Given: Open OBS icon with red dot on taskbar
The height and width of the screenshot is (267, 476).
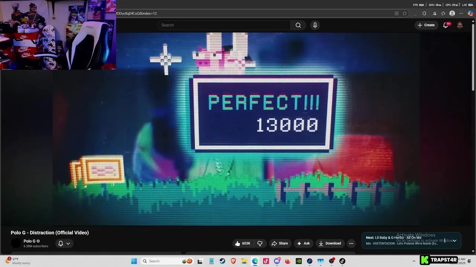Looking at the screenshot, I should tap(332, 261).
